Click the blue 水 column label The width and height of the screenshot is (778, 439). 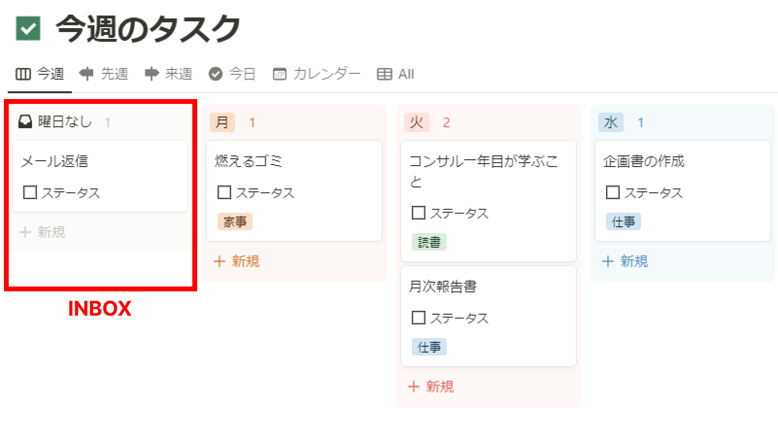coord(610,122)
